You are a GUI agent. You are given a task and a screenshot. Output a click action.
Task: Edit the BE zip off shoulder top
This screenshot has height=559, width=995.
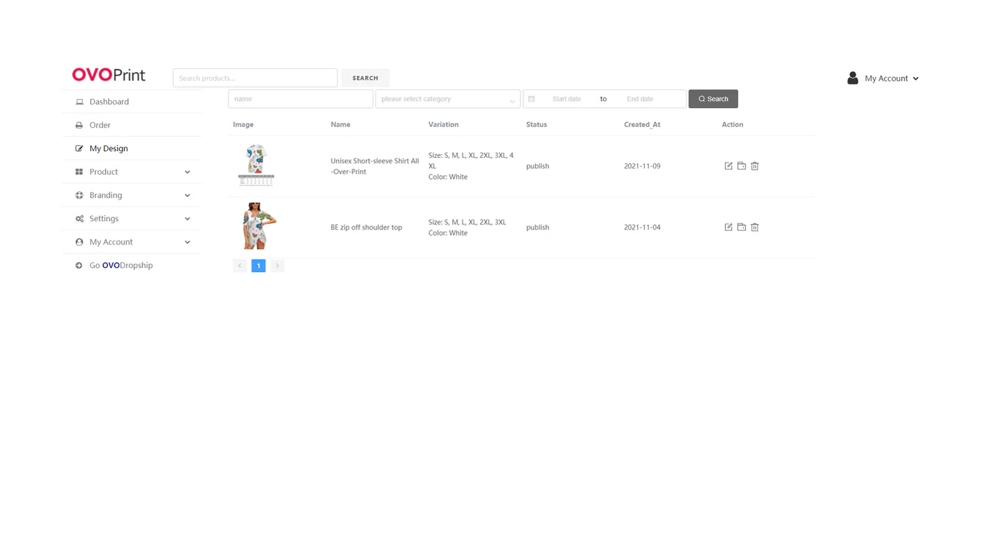click(x=728, y=227)
